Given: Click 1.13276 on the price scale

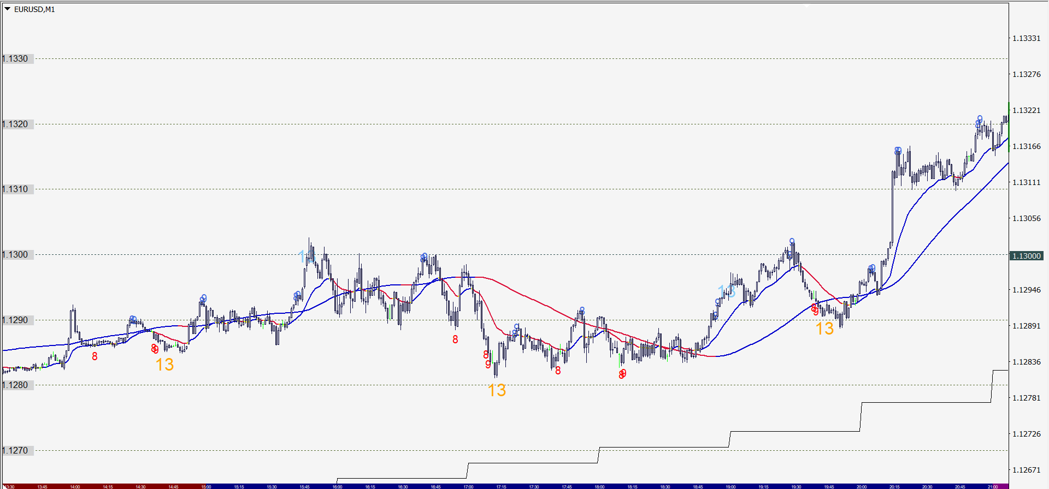Looking at the screenshot, I should [1027, 74].
